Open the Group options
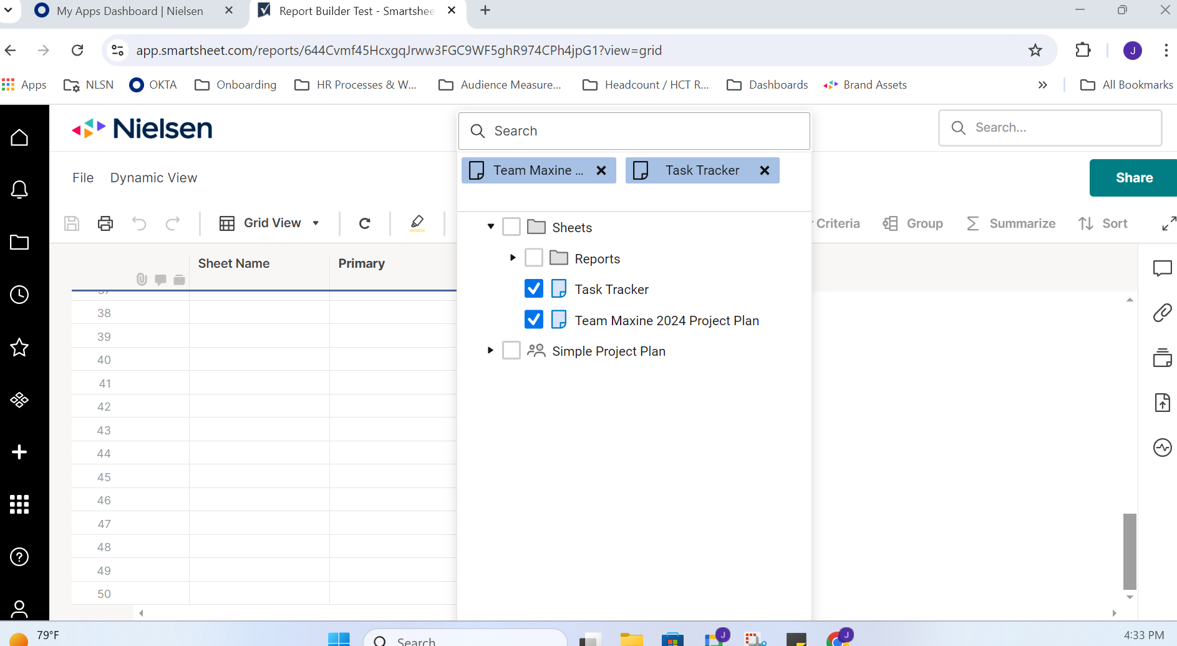The image size is (1177, 646). pyautogui.click(x=913, y=223)
